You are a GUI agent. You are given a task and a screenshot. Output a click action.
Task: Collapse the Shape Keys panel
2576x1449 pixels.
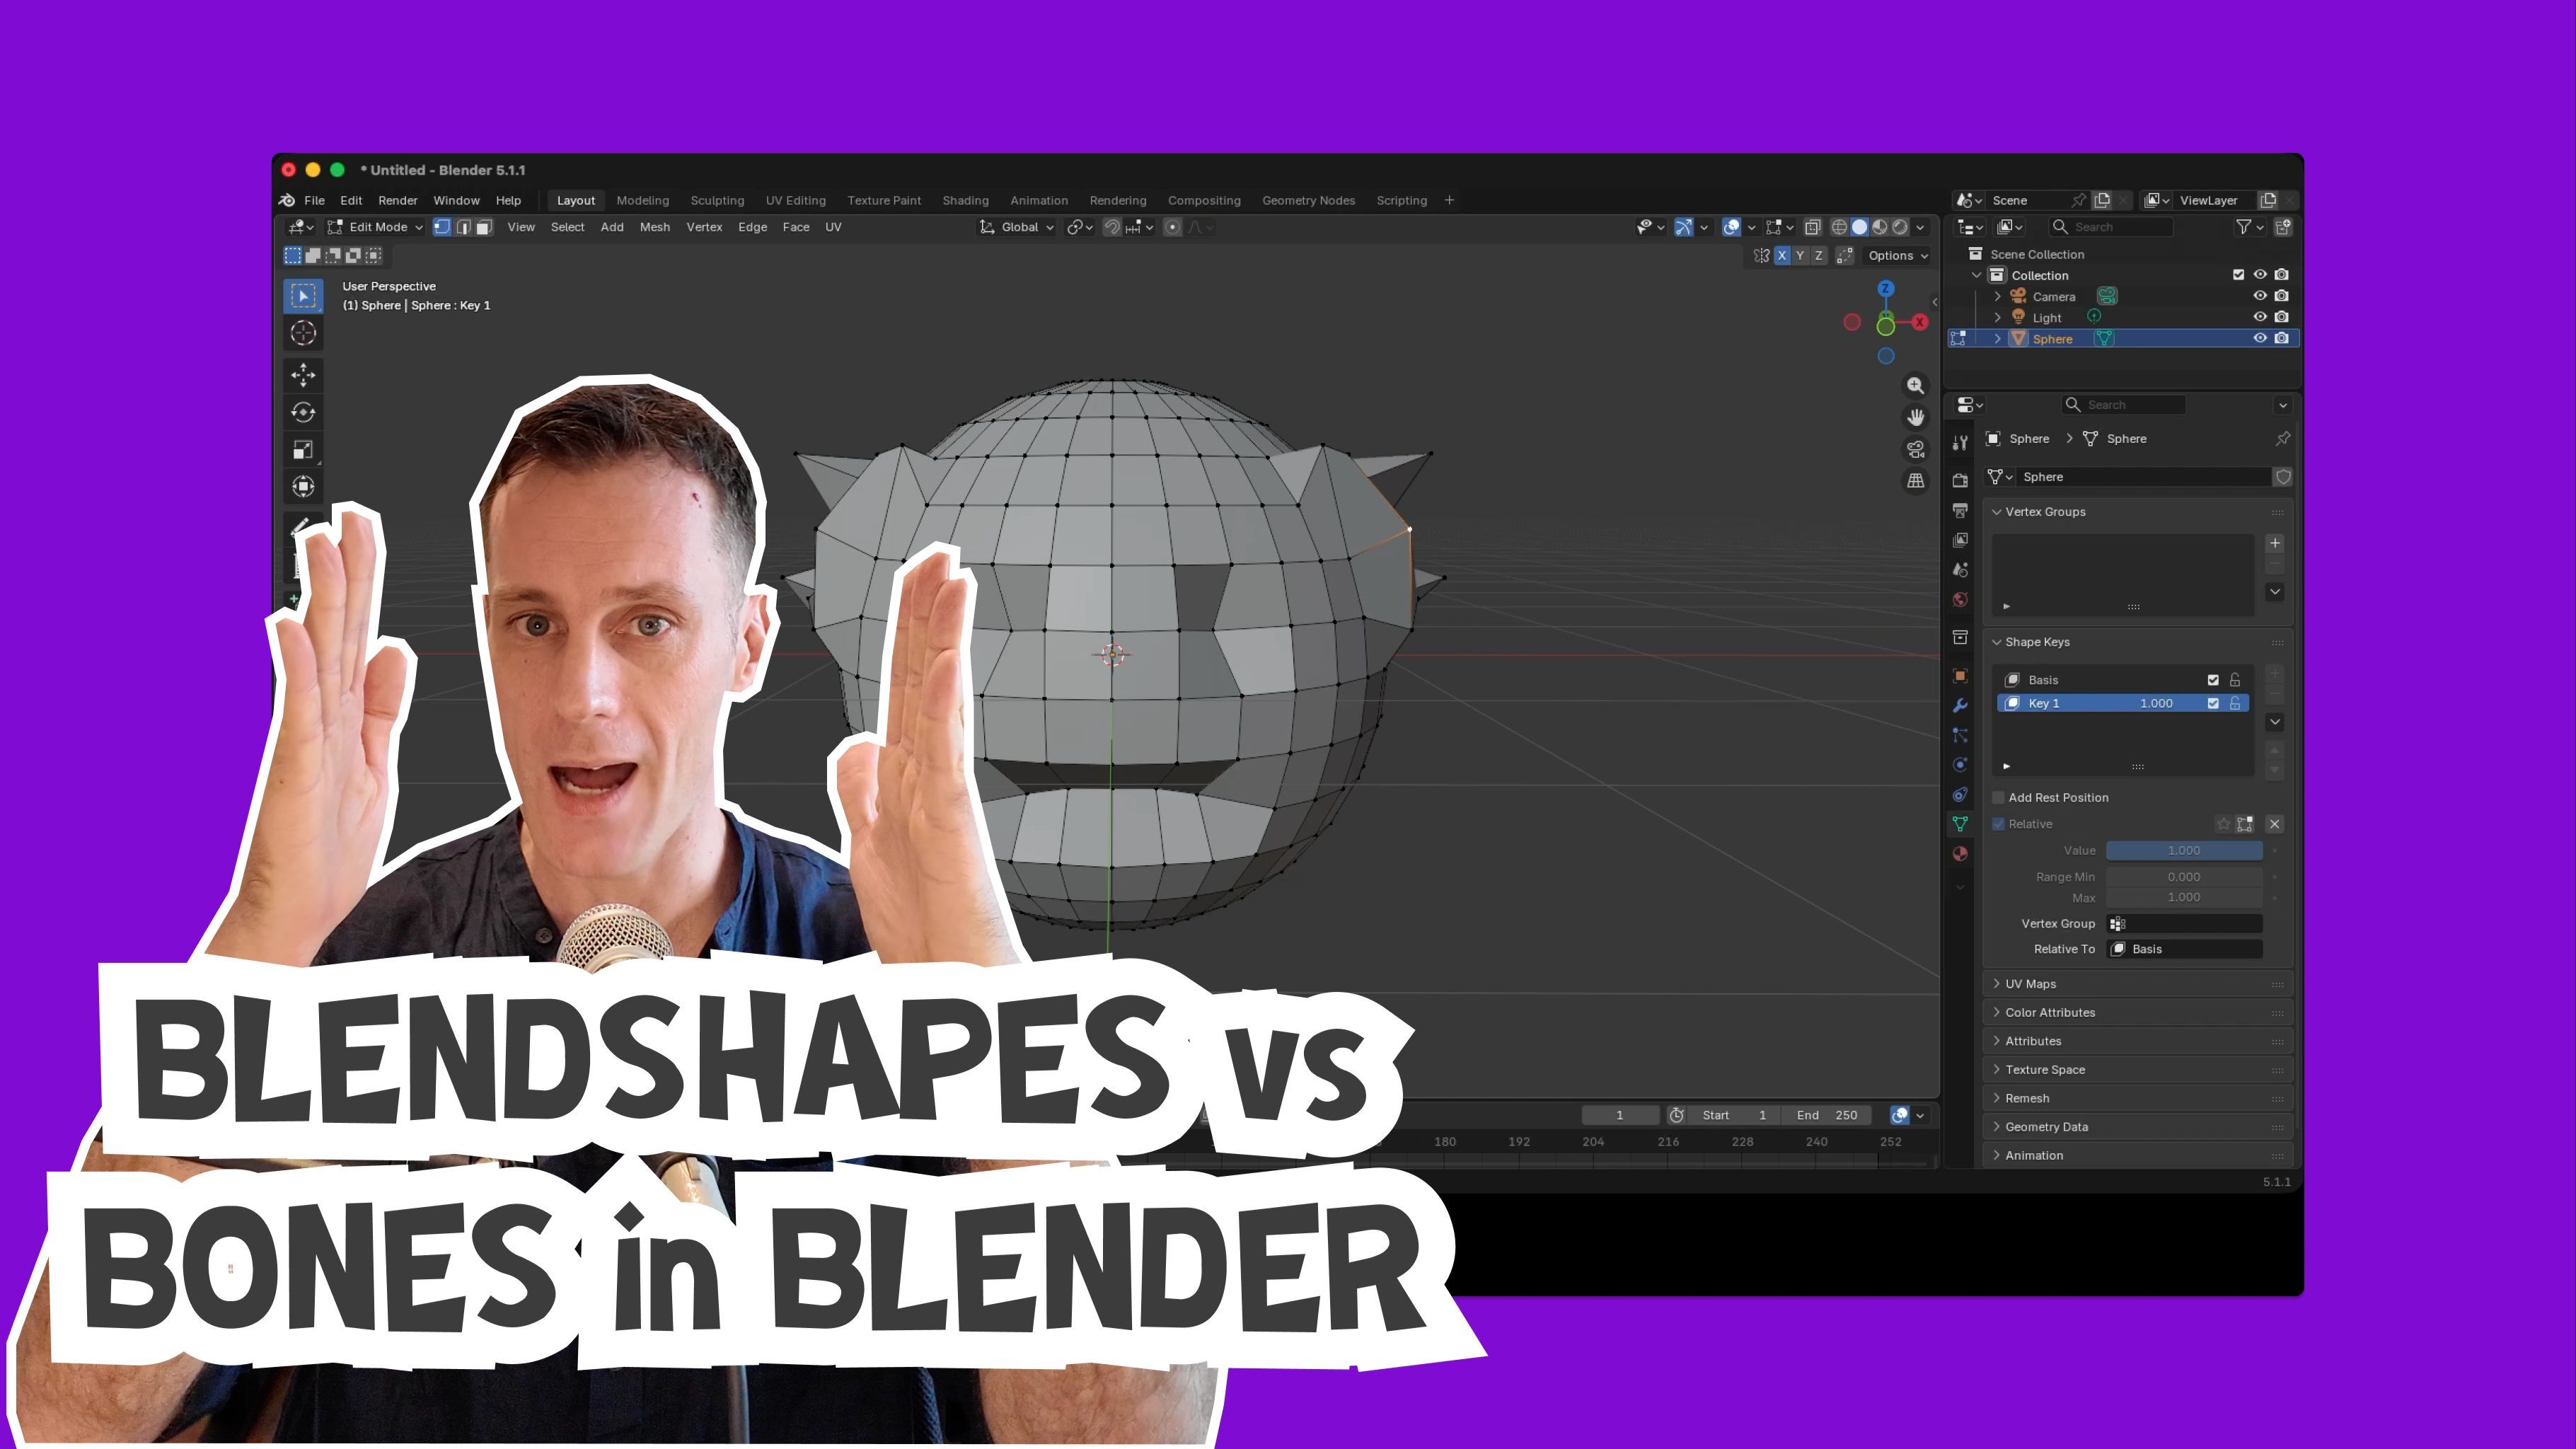click(x=2138, y=642)
